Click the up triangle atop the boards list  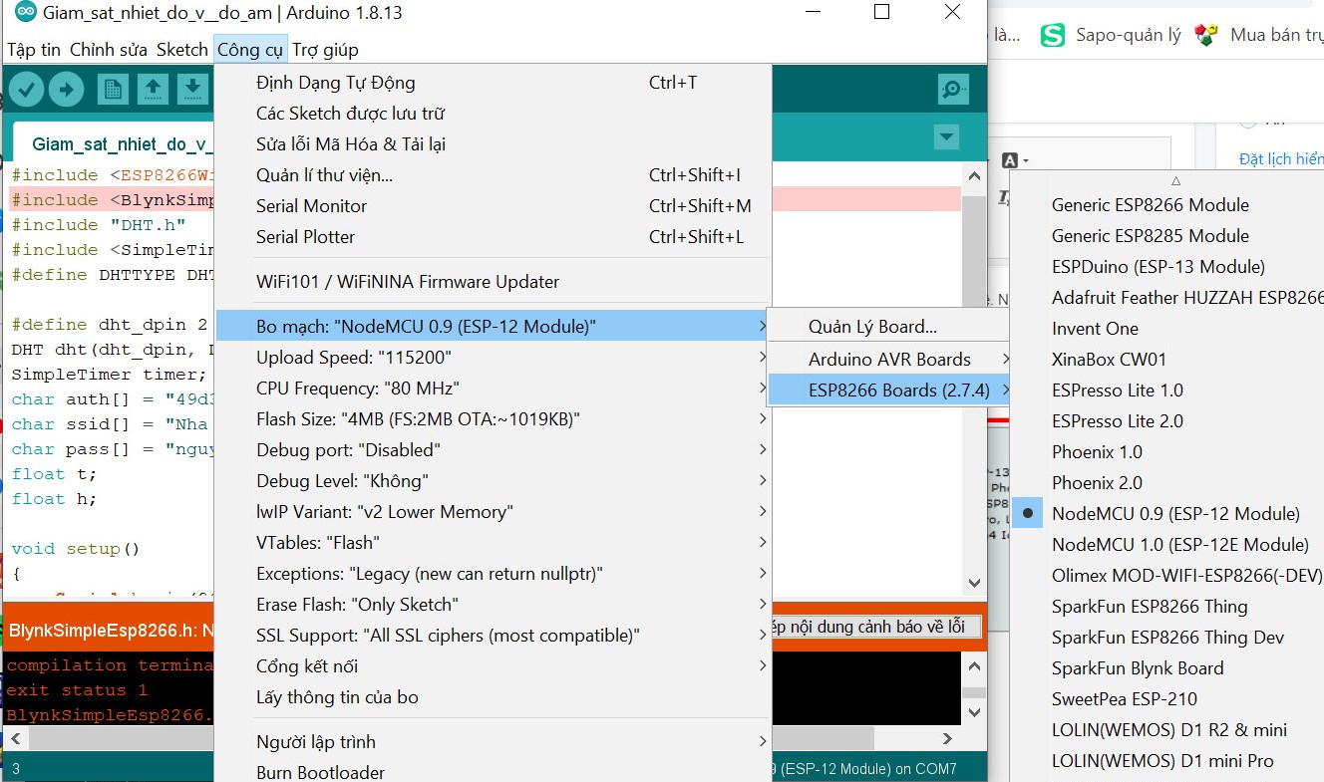[x=1176, y=181]
